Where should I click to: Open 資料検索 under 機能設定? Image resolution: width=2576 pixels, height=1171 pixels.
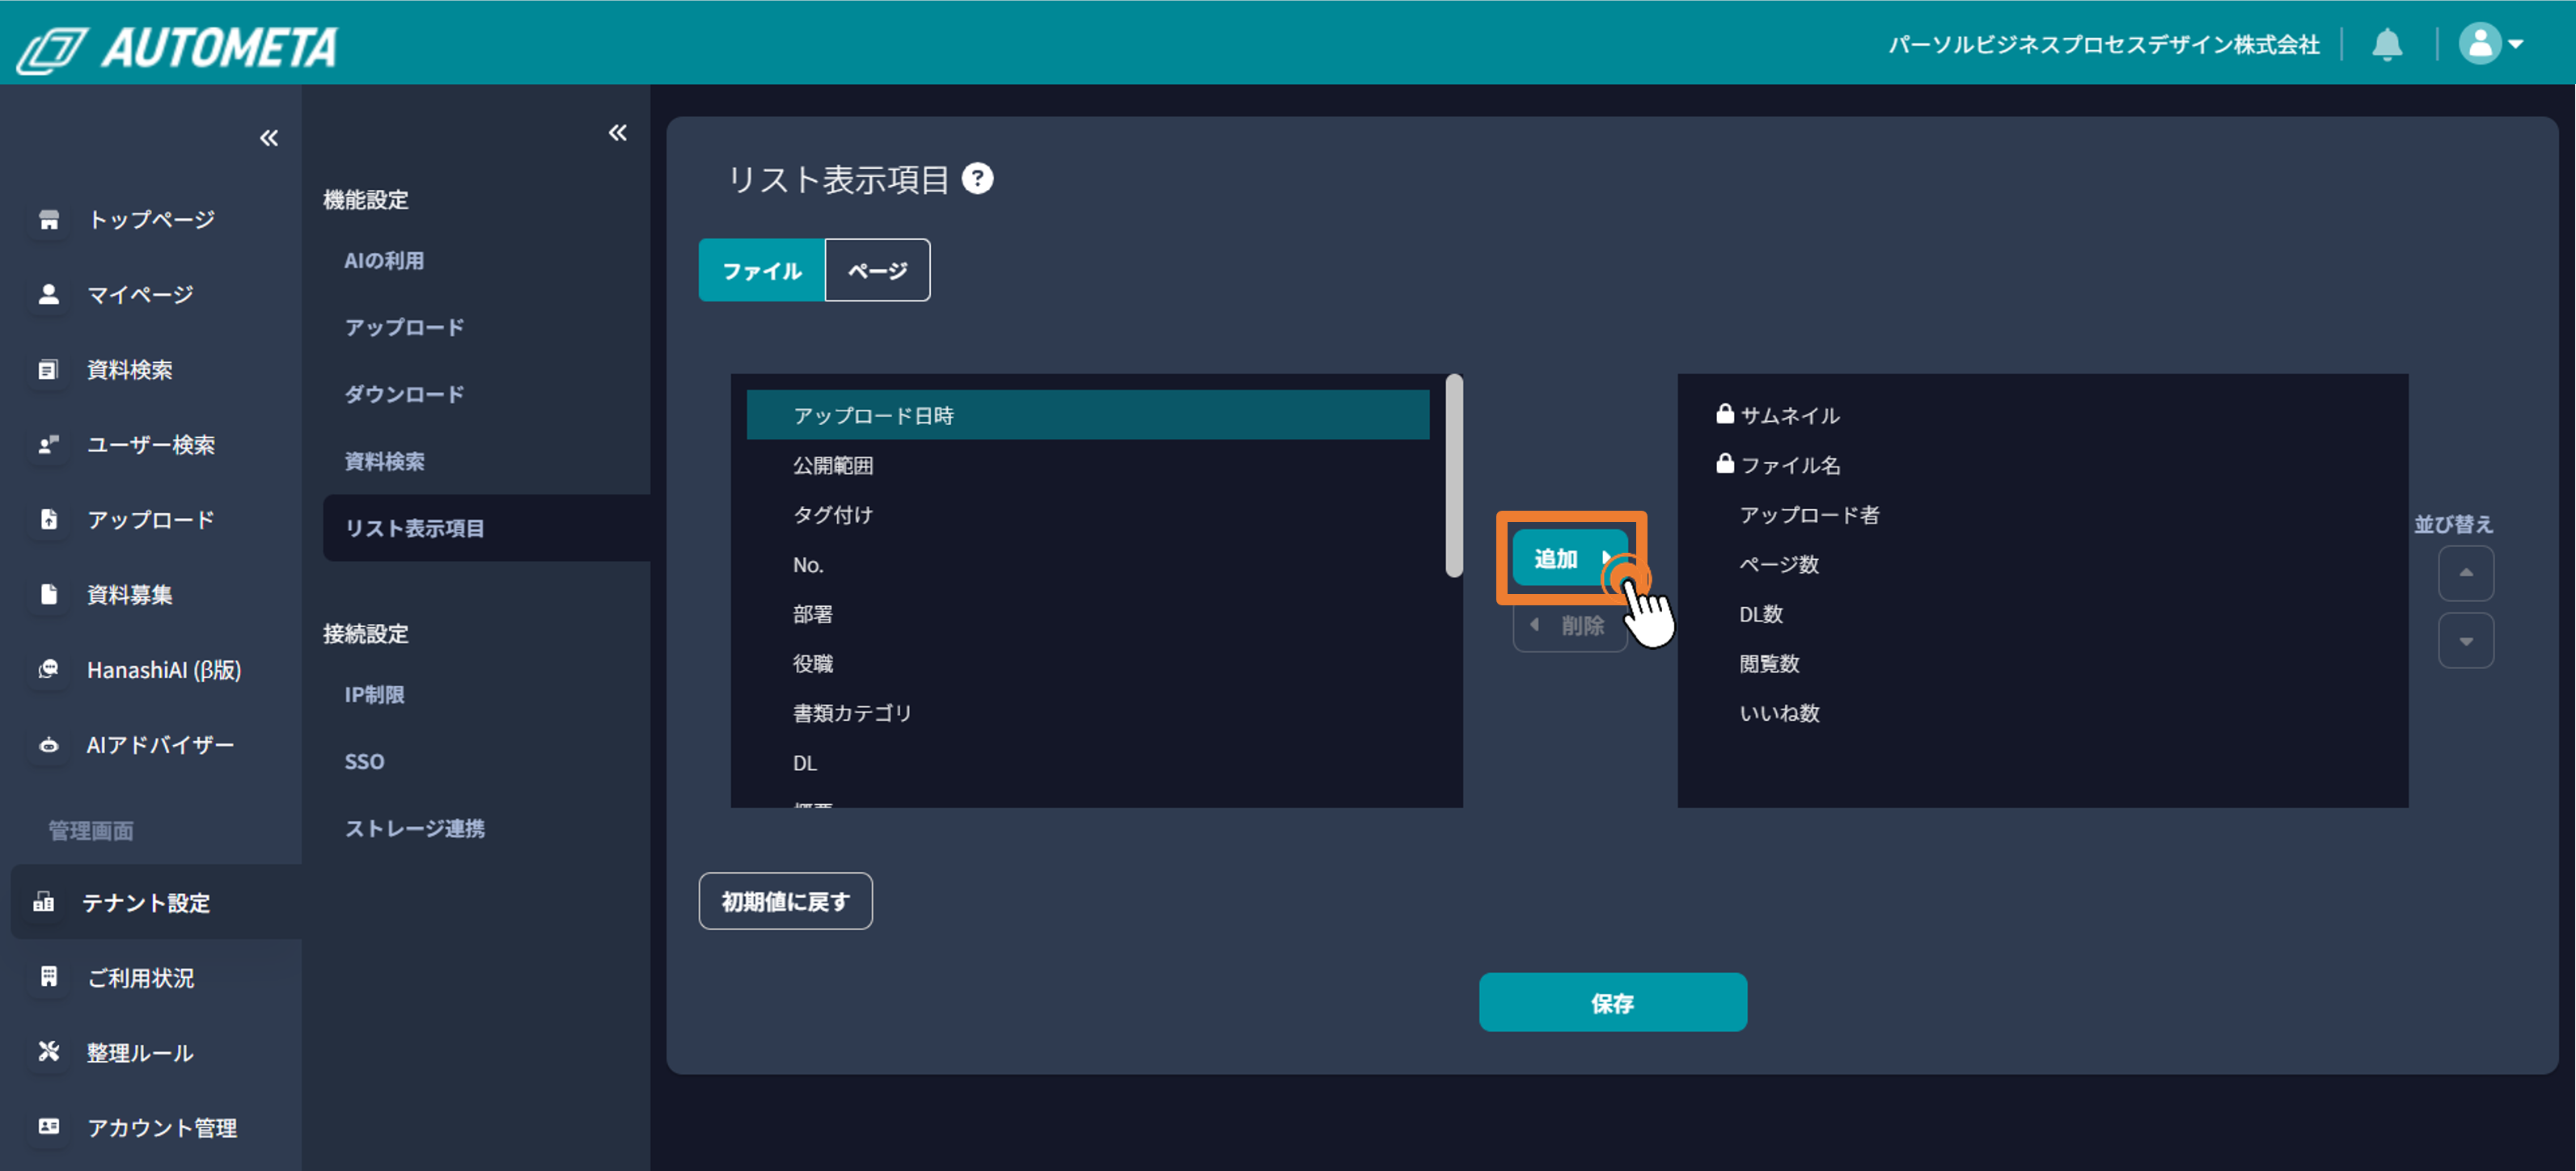click(384, 461)
